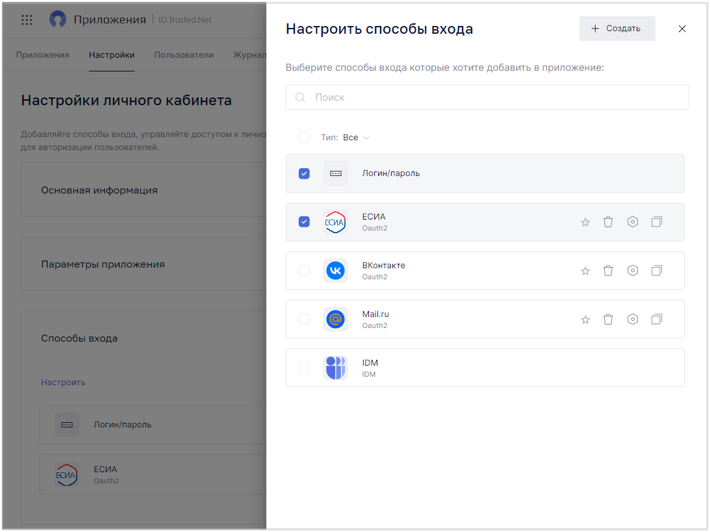Open Mail.ru settings hexagon icon
This screenshot has height=532, width=710.
pos(633,320)
